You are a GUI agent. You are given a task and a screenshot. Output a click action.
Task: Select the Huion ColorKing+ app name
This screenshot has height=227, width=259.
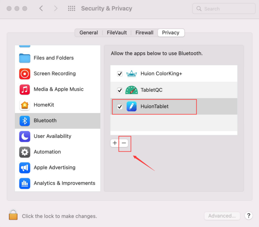click(161, 73)
